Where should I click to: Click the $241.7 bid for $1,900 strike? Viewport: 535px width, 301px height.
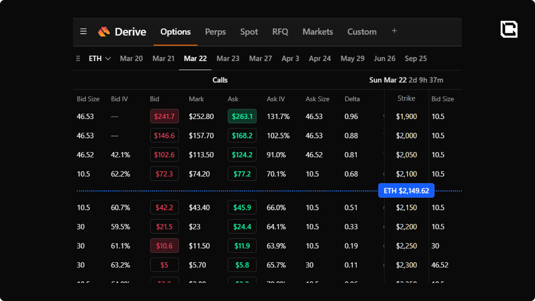(164, 116)
